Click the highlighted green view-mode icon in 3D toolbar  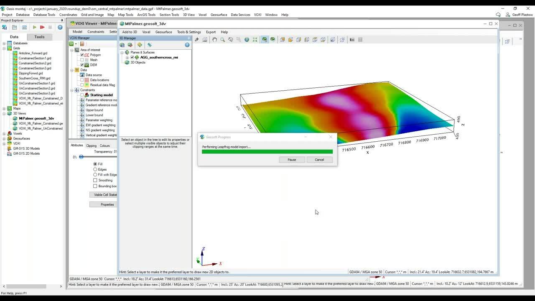pos(265,39)
